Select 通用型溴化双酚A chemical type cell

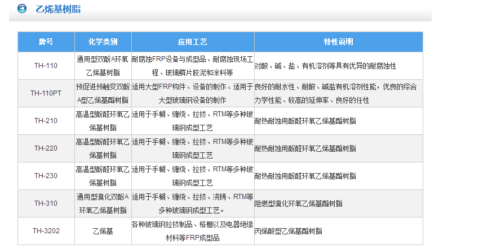(x=103, y=203)
